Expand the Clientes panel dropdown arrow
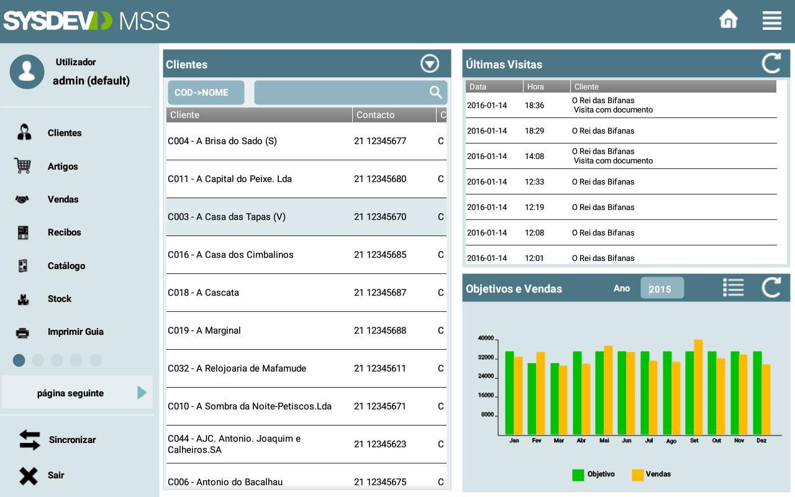The image size is (795, 497). 430,63
